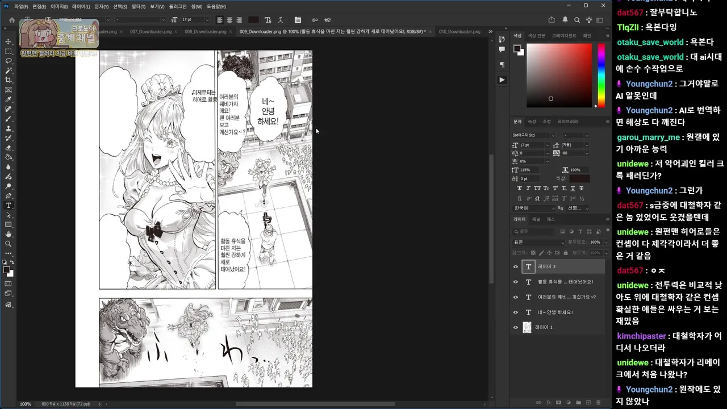Toggle Underline in Character panel
The image size is (727, 409).
point(573,188)
